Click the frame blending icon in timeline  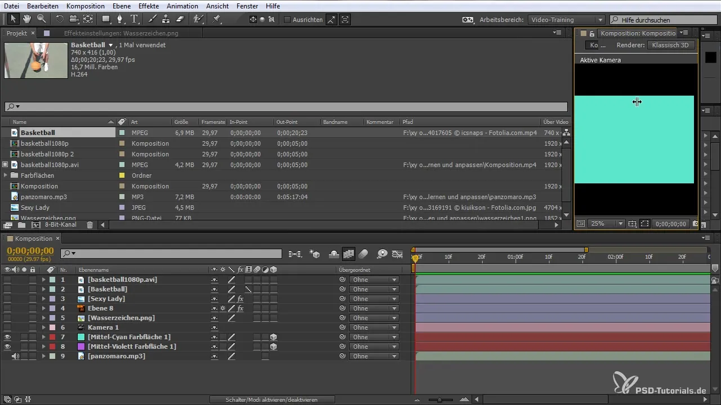349,254
